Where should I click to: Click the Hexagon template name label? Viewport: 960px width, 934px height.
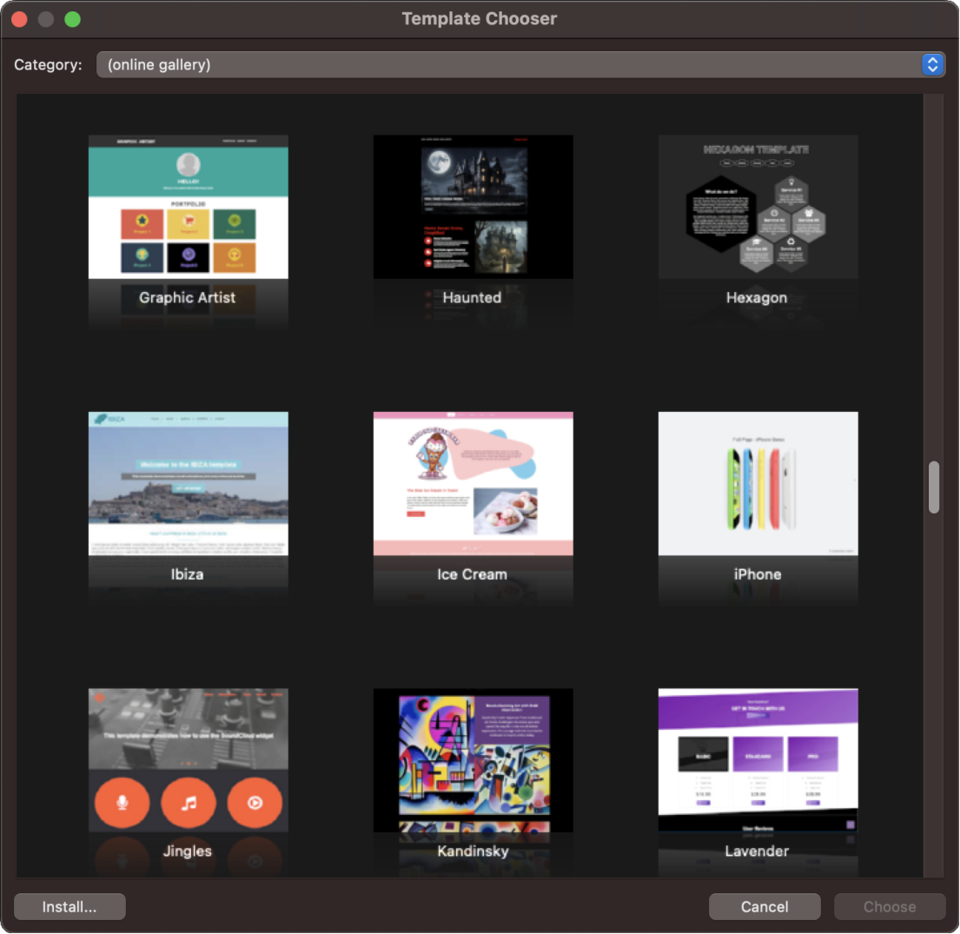point(757,297)
